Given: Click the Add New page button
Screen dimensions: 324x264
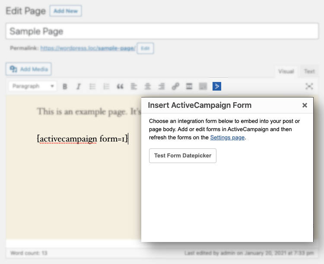Looking at the screenshot, I should (x=66, y=11).
